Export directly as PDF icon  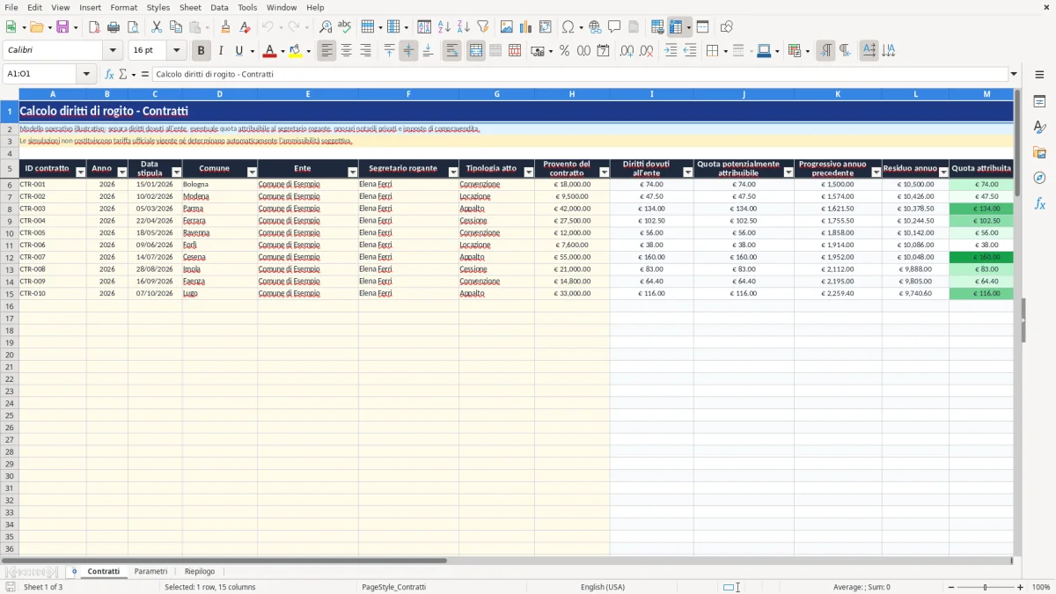pos(94,27)
